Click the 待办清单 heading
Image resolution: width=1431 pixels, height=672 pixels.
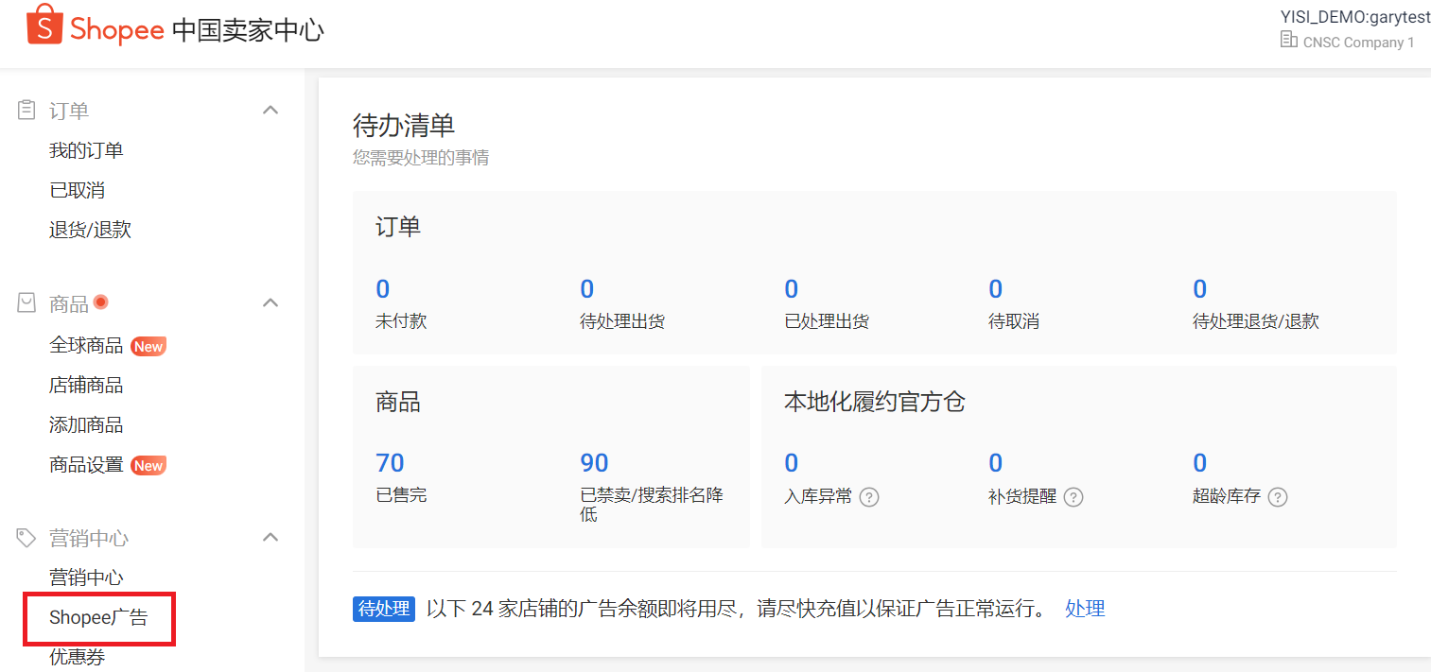[404, 125]
